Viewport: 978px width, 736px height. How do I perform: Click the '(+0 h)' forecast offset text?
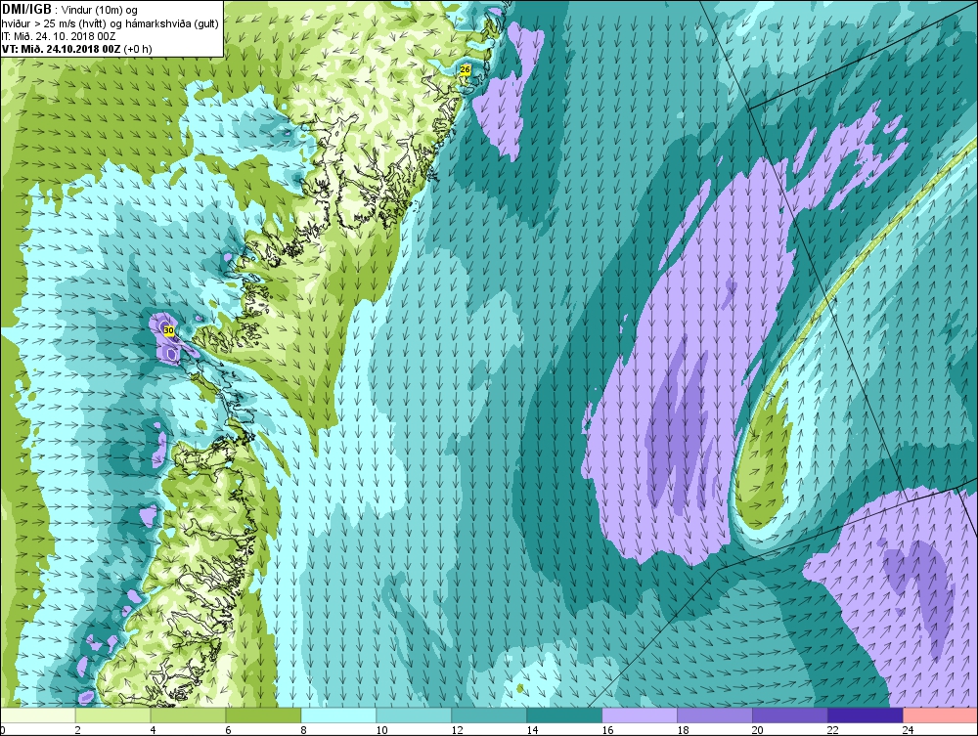(x=139, y=49)
